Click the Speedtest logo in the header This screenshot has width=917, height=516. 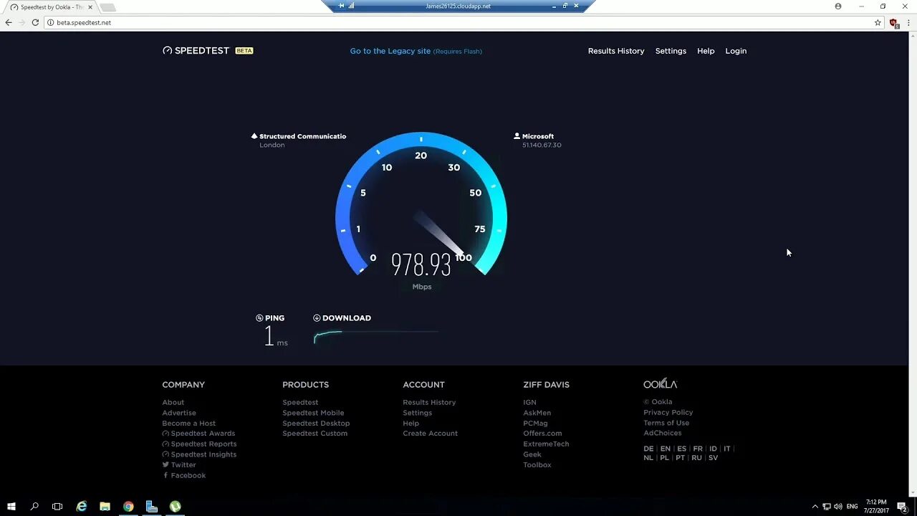[196, 51]
